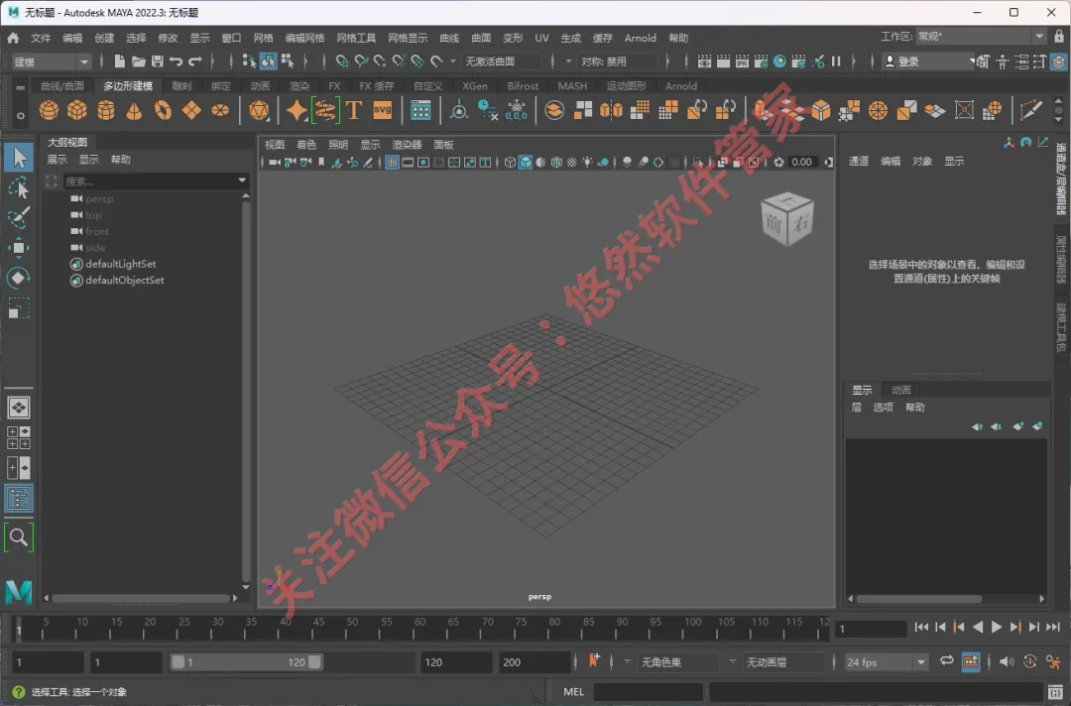The image size is (1071, 706).
Task: Click the Save Scene disk icon
Action: coord(157,61)
